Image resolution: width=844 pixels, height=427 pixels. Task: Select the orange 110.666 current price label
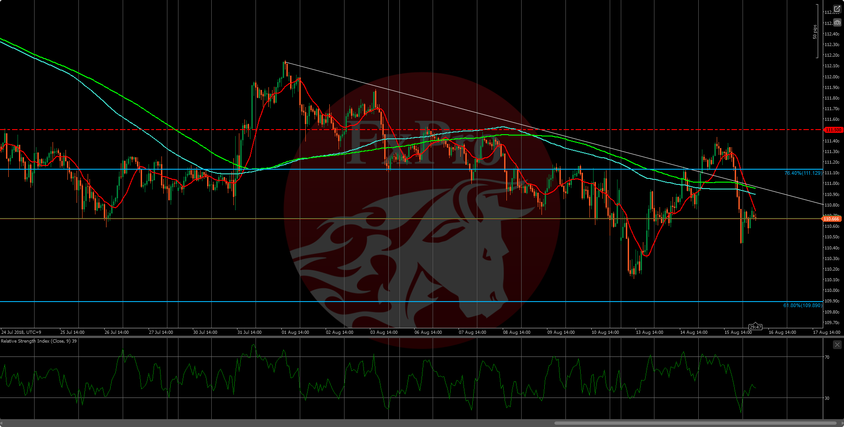[832, 219]
